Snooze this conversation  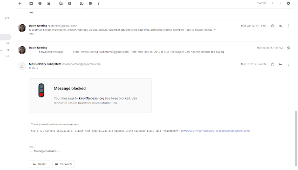point(70,3)
